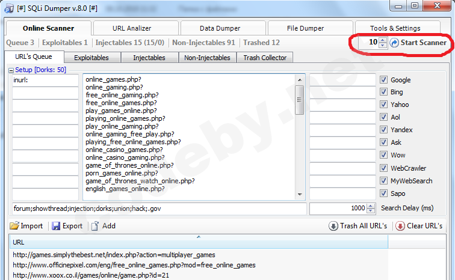Click the Start Scanner button label
The width and height of the screenshot is (455, 280).
coord(423,43)
